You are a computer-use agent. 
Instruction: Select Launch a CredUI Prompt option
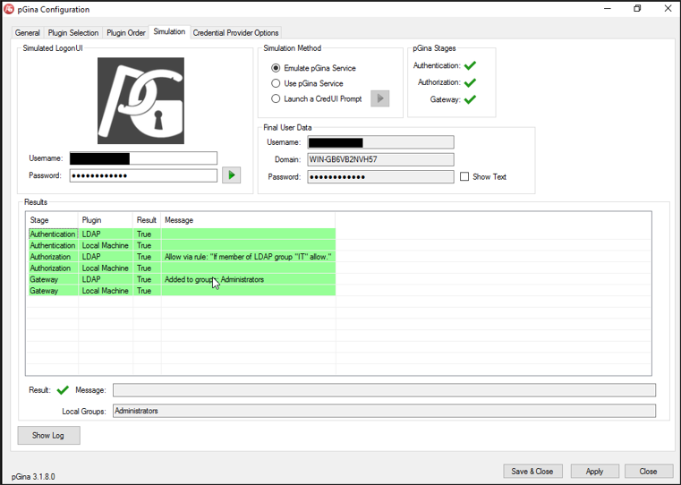(276, 98)
